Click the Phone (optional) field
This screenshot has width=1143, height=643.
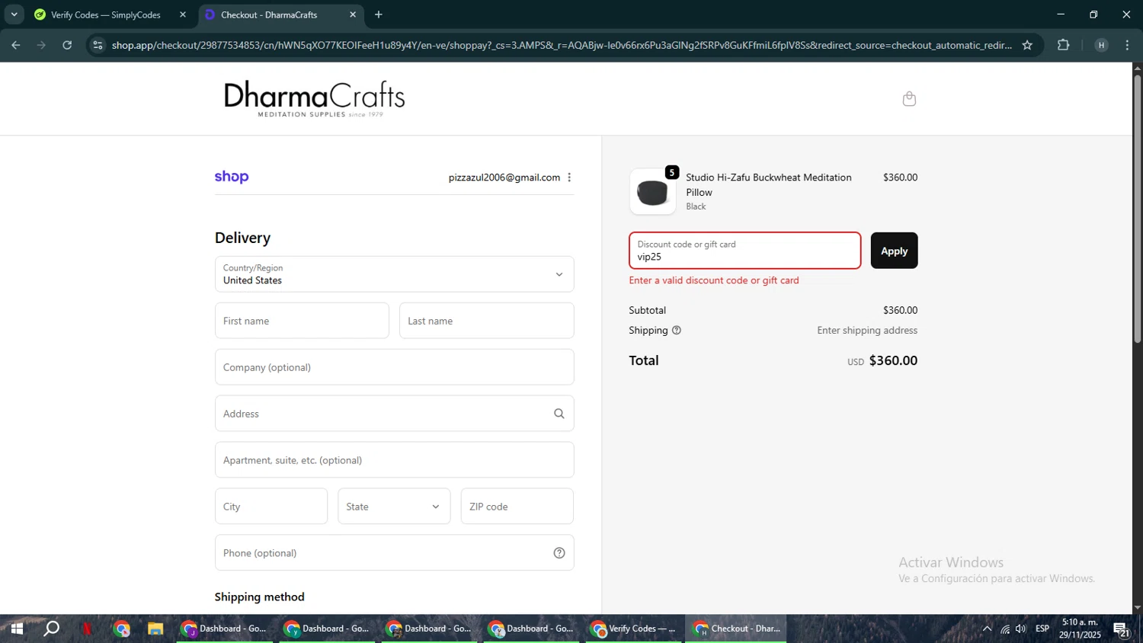394,553
